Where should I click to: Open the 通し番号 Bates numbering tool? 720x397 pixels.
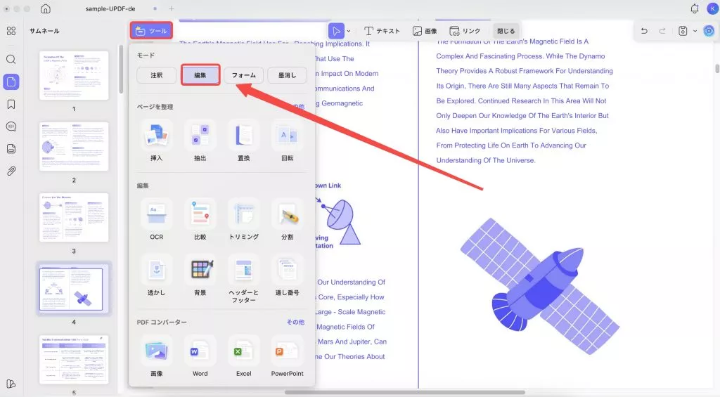point(287,275)
